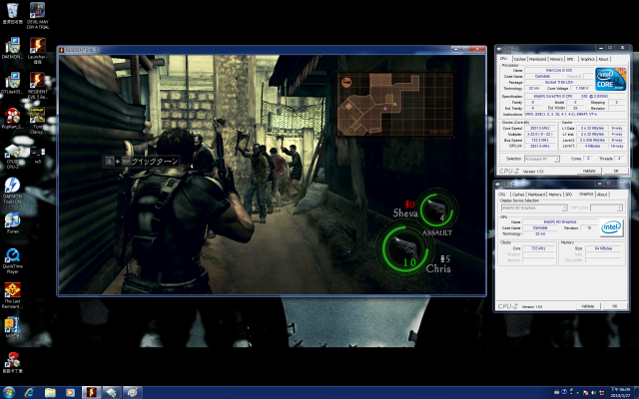Open the DTLite installer desktop icon
Image resolution: width=639 pixels, height=399 pixels.
13,83
